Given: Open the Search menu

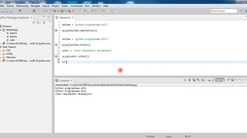Looking at the screenshot, I should pos(46,6).
